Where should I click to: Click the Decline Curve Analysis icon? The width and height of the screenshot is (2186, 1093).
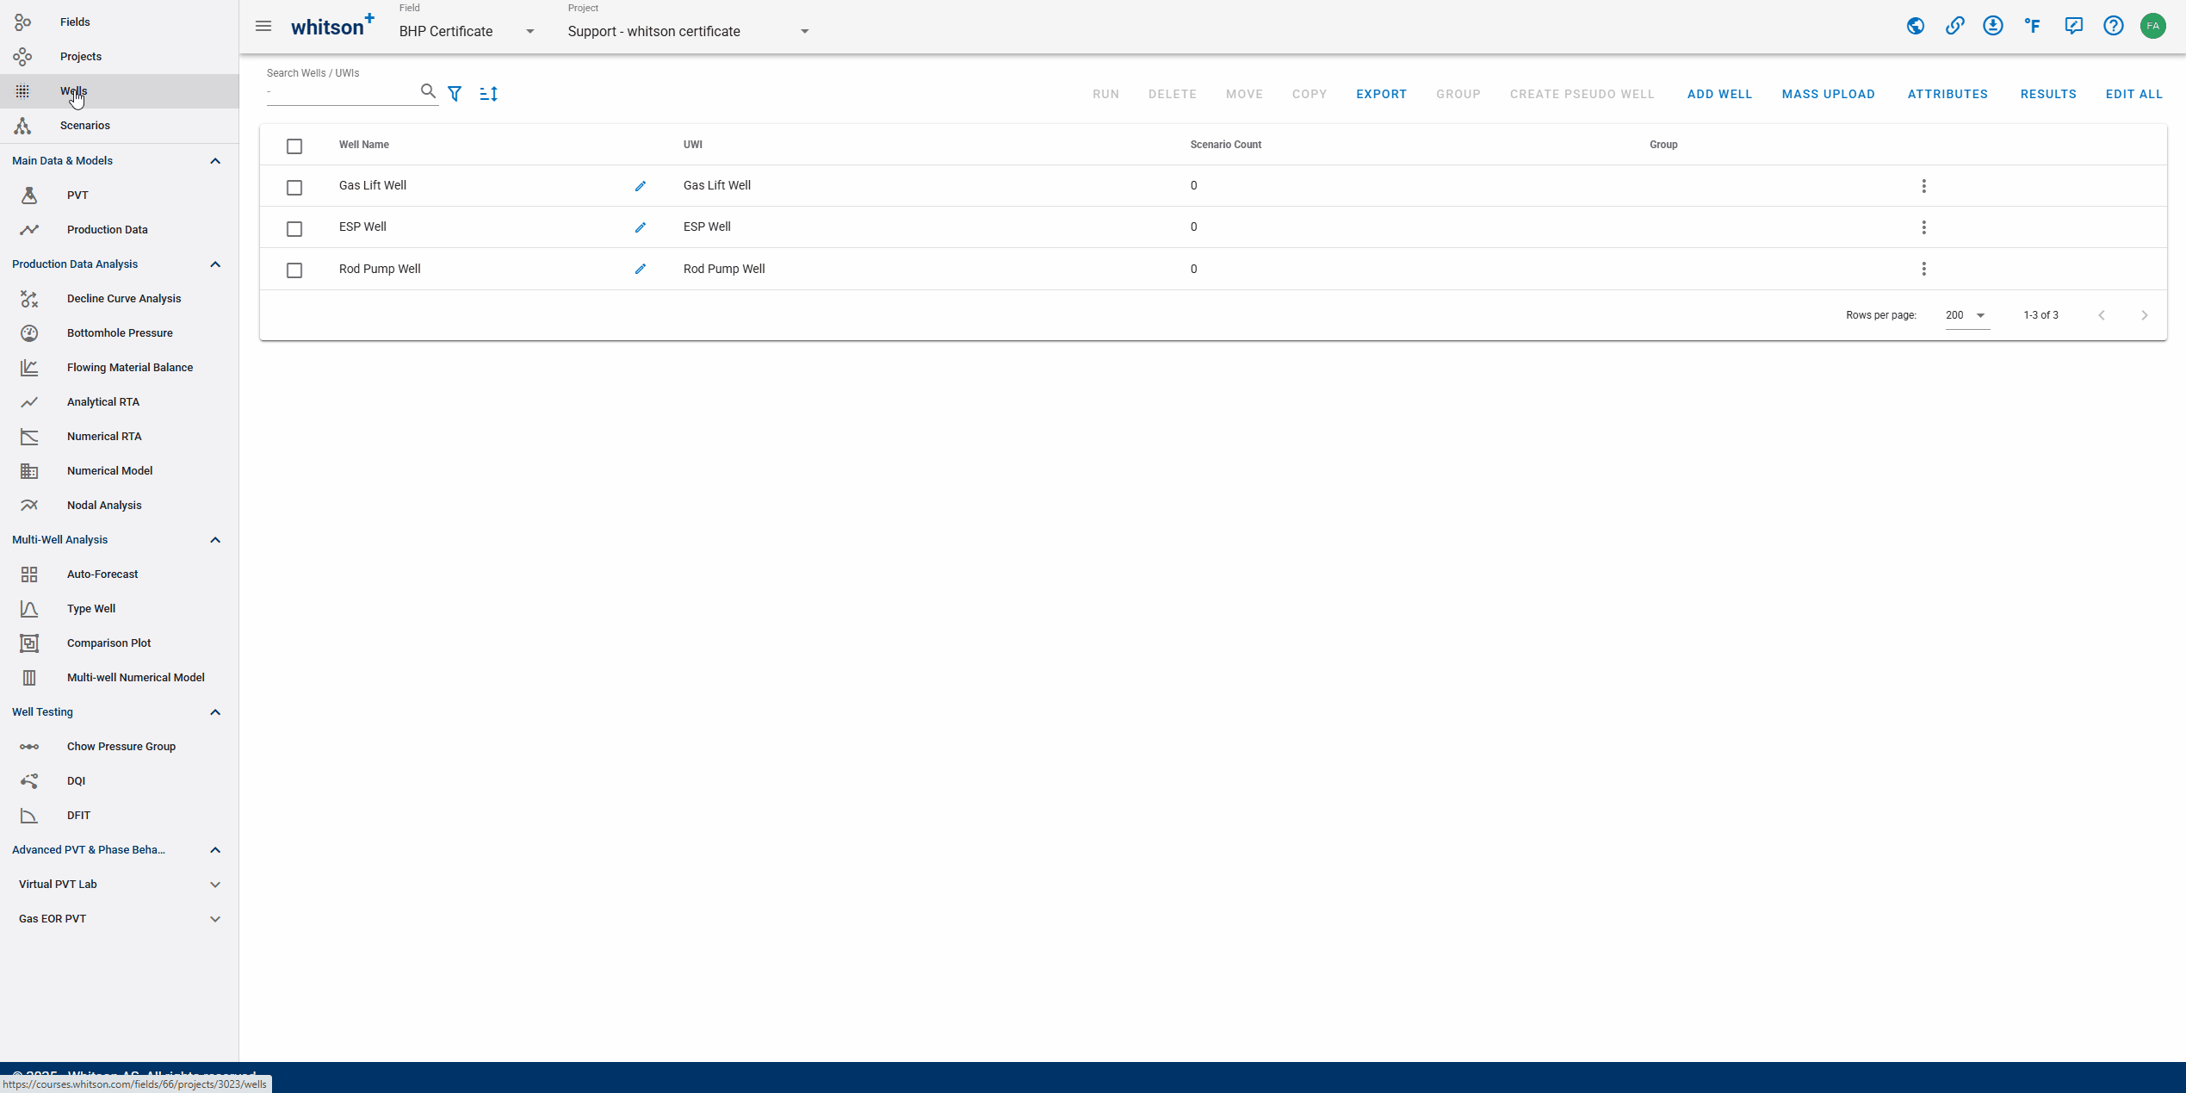29,298
